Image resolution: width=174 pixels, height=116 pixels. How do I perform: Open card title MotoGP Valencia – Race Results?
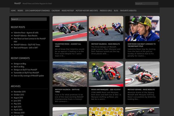pos(106,44)
